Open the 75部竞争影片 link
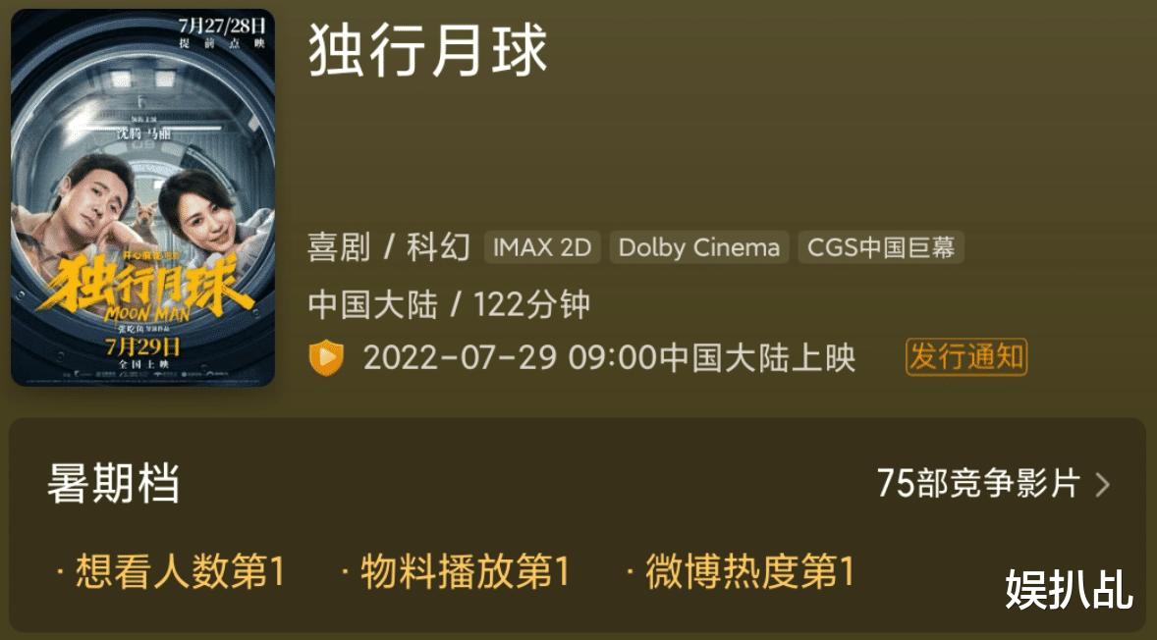This screenshot has width=1157, height=640. coord(978,485)
